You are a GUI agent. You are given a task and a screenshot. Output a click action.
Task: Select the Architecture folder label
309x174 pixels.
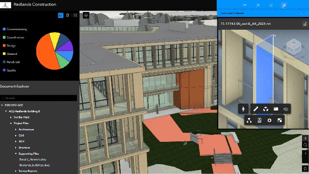tap(26, 129)
